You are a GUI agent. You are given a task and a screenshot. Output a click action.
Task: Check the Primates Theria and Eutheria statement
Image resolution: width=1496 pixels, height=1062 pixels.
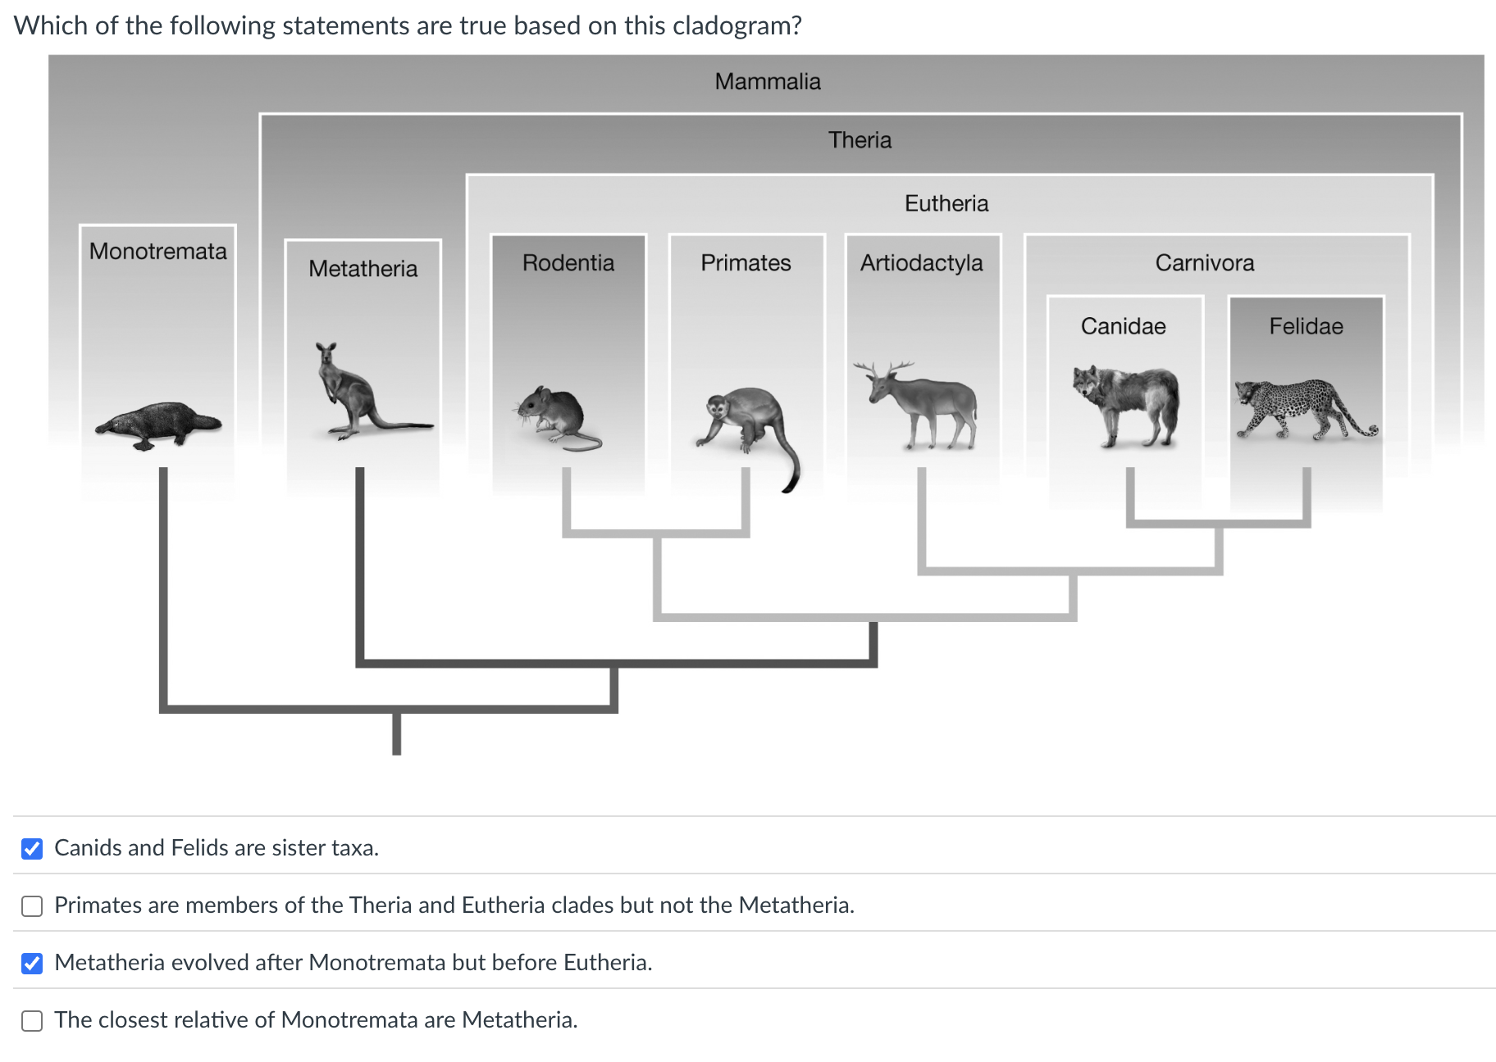point(32,905)
